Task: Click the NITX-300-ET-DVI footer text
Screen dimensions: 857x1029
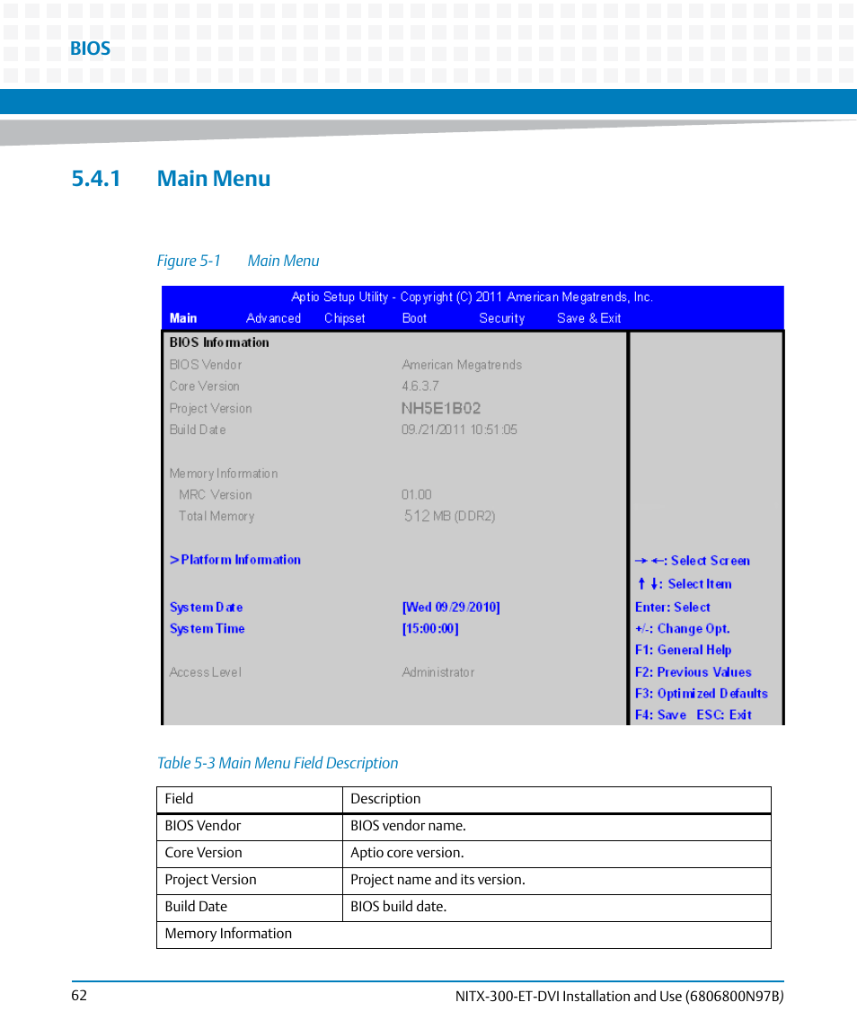Action: coord(620,996)
